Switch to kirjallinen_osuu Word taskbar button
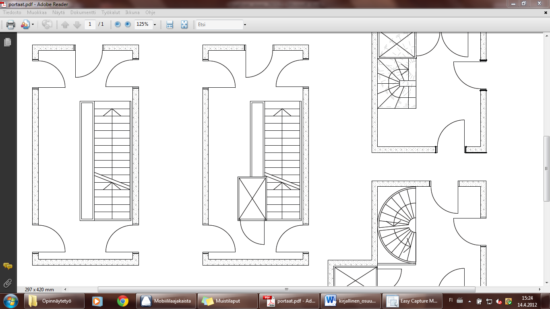 (x=351, y=301)
